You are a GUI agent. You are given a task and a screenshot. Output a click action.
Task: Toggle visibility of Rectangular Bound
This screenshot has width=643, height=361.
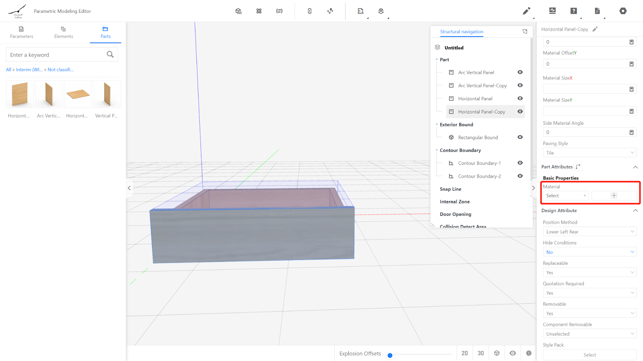520,138
